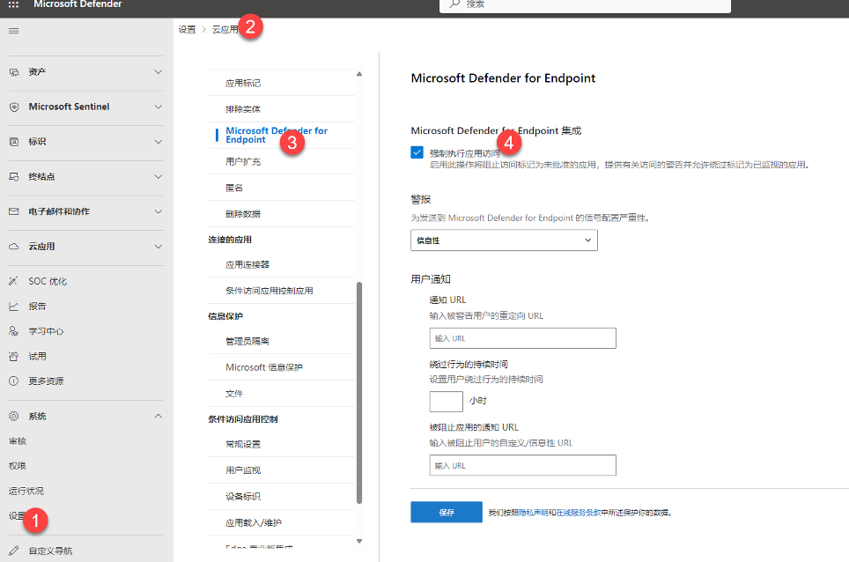
Task: Click the SOC 优化 wand icon
Action: pos(14,281)
